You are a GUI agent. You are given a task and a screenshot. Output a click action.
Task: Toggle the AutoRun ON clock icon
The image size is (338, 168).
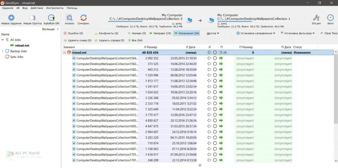51,18
